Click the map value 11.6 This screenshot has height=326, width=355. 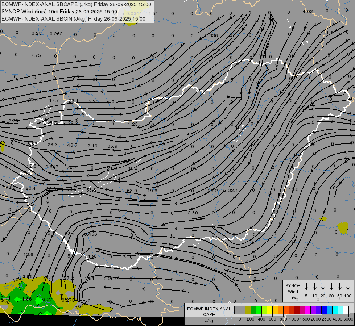pyautogui.click(x=328, y=33)
